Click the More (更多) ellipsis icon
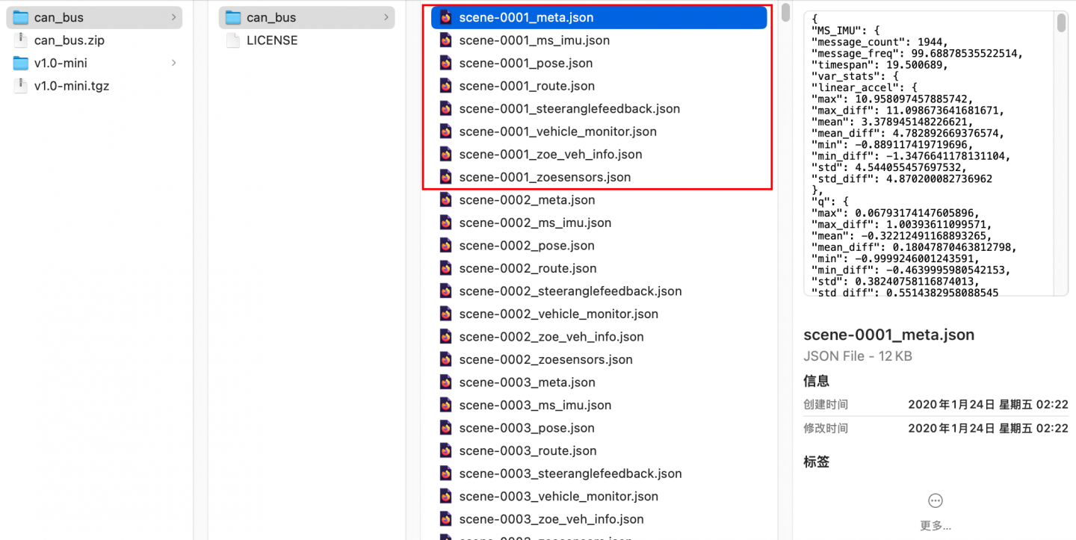1076x540 pixels. 935,500
